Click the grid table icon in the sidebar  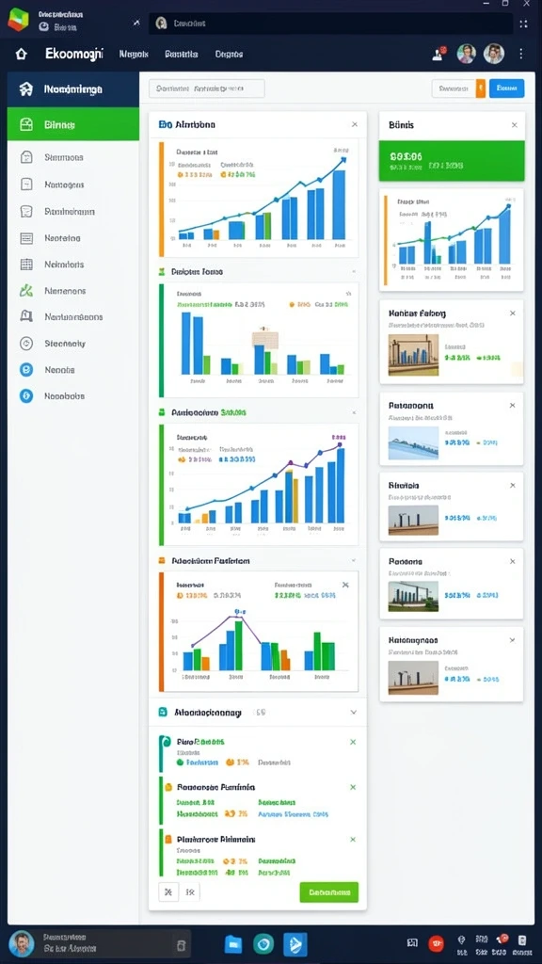click(x=26, y=265)
